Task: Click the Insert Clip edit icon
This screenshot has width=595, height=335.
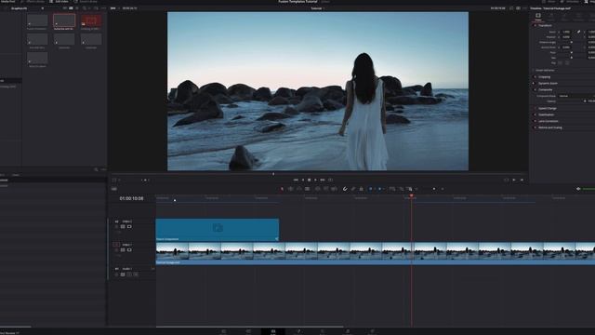Action: coord(318,189)
